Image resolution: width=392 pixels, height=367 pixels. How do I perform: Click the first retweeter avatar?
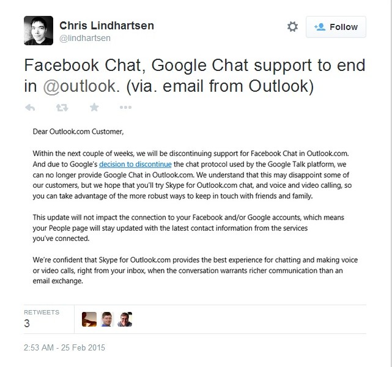pyautogui.click(x=89, y=319)
